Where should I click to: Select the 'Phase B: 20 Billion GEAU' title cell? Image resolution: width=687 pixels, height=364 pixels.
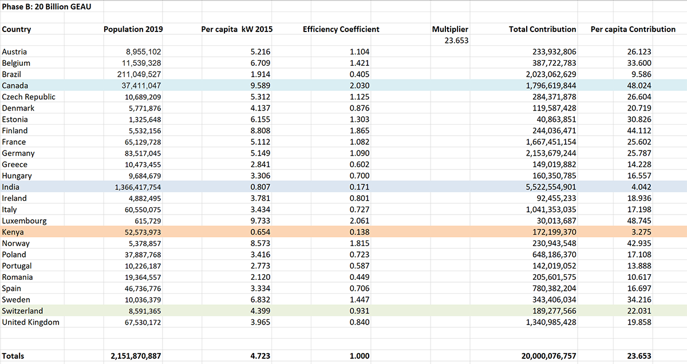(x=46, y=6)
